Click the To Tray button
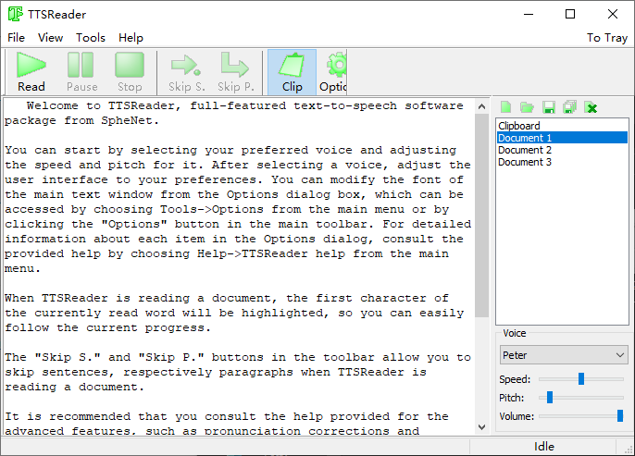This screenshot has width=635, height=456. [606, 38]
